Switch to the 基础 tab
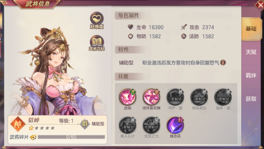Image resolution: width=264 pixels, height=149 pixels. 251,29
